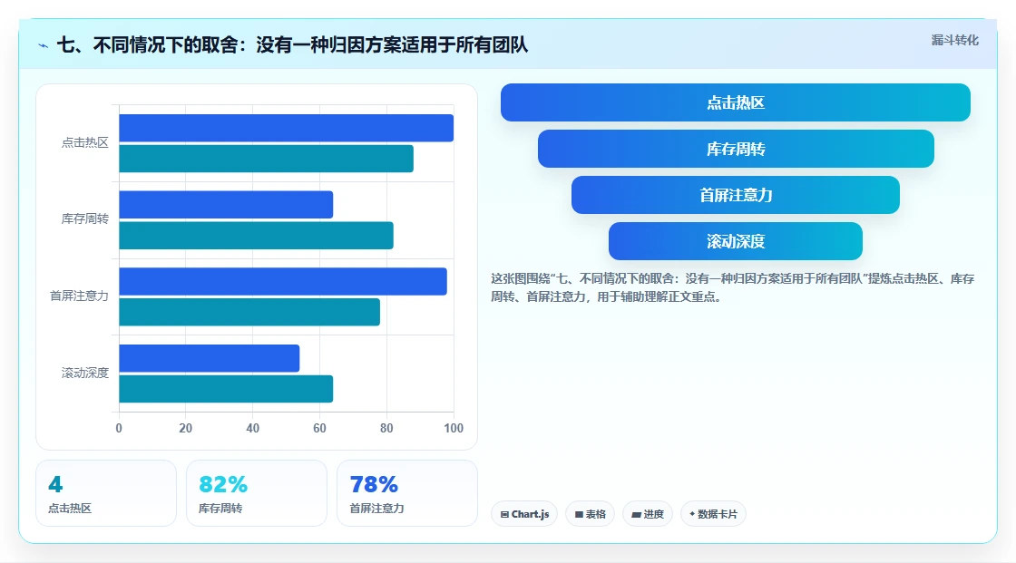Select the slide title starting with 七、不同情况下的取舍
1016x563 pixels.
click(292, 44)
